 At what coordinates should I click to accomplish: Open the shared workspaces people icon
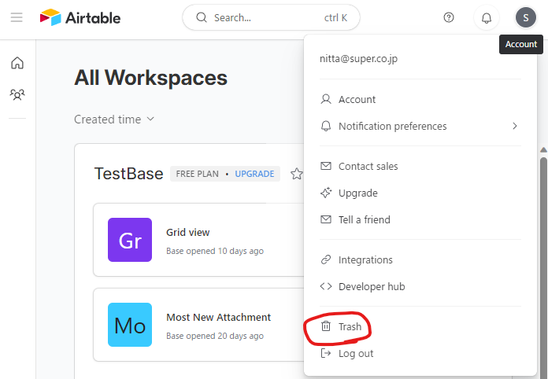pos(17,94)
